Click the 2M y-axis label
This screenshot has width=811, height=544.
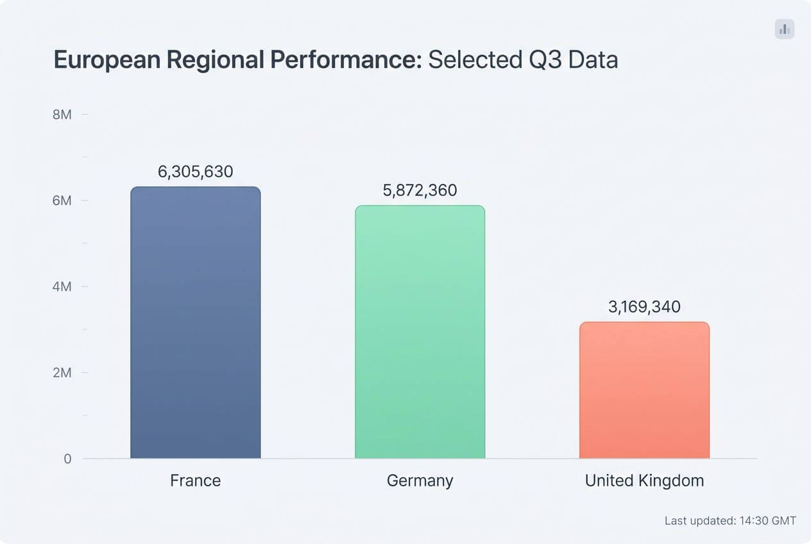pyautogui.click(x=62, y=373)
